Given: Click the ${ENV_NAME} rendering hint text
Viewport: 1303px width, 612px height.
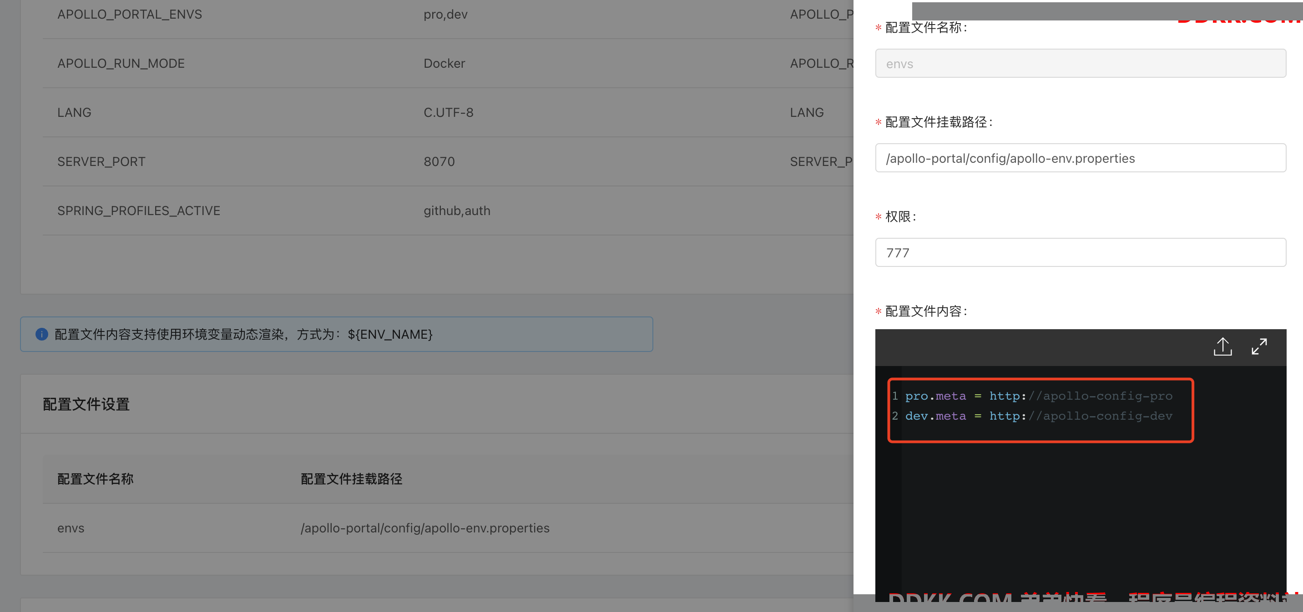Looking at the screenshot, I should tap(390, 334).
